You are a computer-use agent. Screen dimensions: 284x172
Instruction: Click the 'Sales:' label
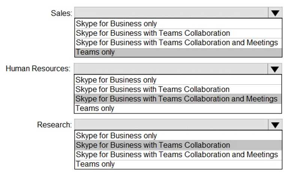pos(61,13)
